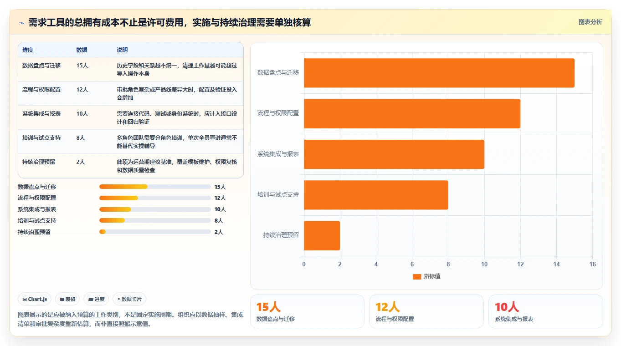Click the 15人 table cell
The height and width of the screenshot is (346, 621).
click(x=82, y=66)
